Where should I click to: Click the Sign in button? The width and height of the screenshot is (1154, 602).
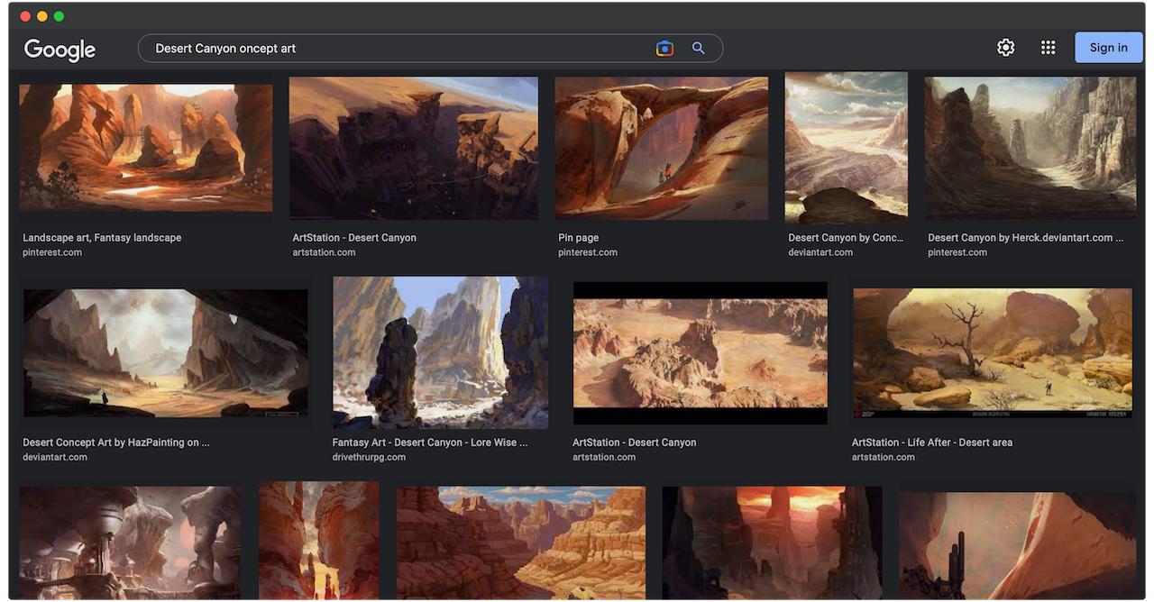click(x=1108, y=48)
